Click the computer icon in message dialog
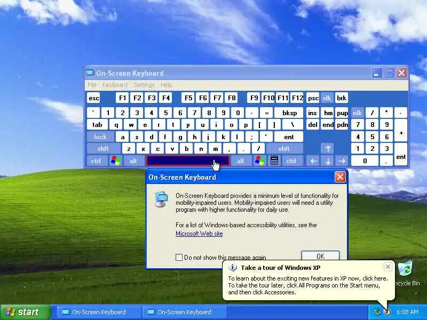The image size is (427, 320). 161,199
